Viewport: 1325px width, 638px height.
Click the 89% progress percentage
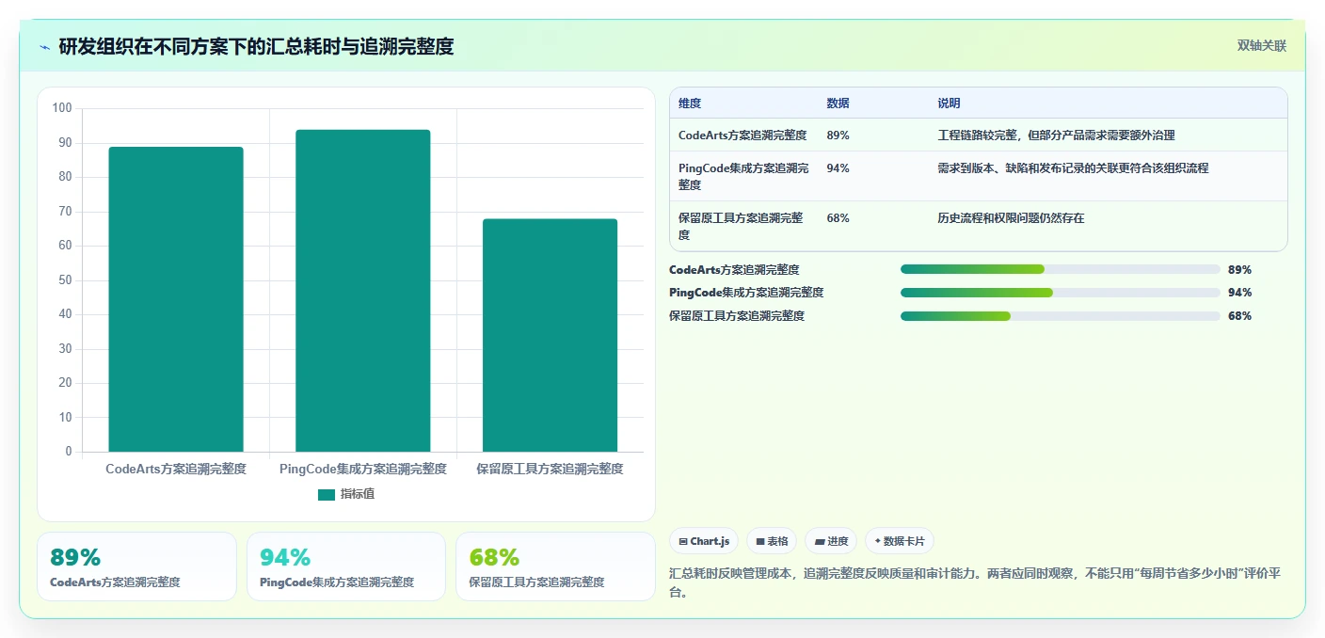pos(1239,269)
